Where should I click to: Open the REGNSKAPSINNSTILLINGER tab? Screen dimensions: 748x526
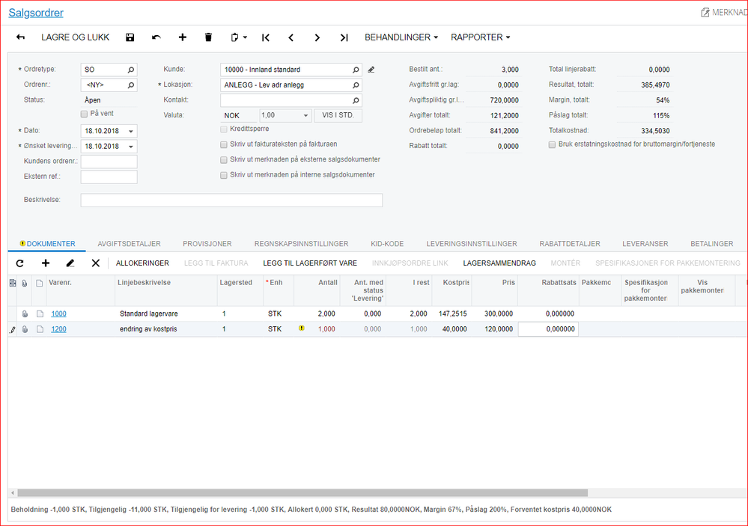[301, 244]
